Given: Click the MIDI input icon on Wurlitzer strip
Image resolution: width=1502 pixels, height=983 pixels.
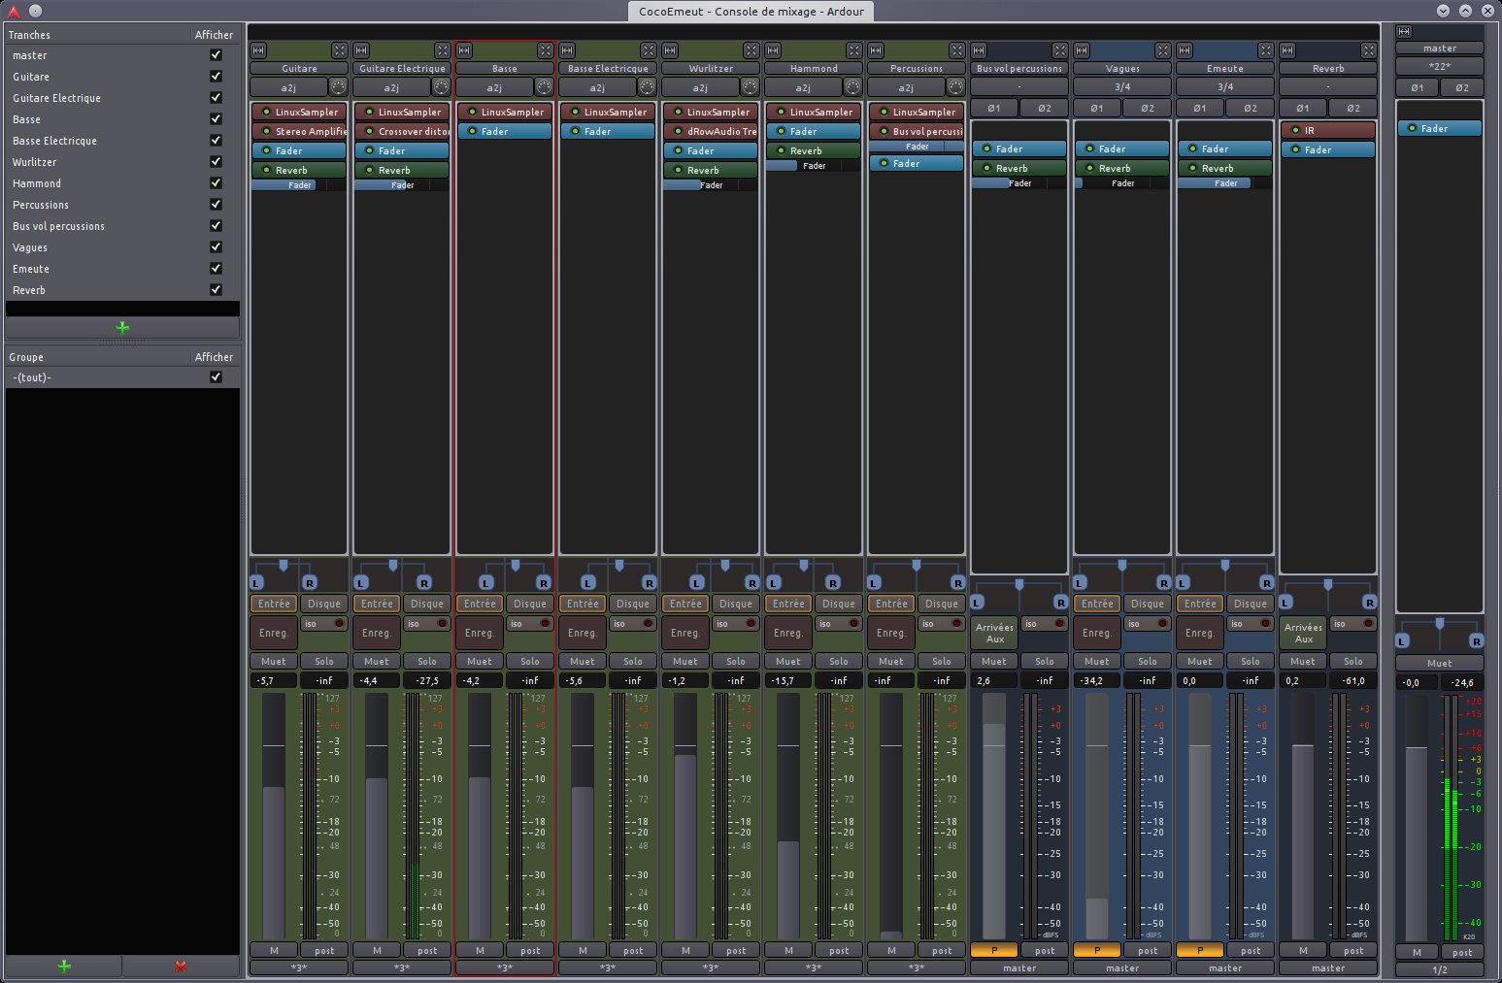Looking at the screenshot, I should click(750, 87).
